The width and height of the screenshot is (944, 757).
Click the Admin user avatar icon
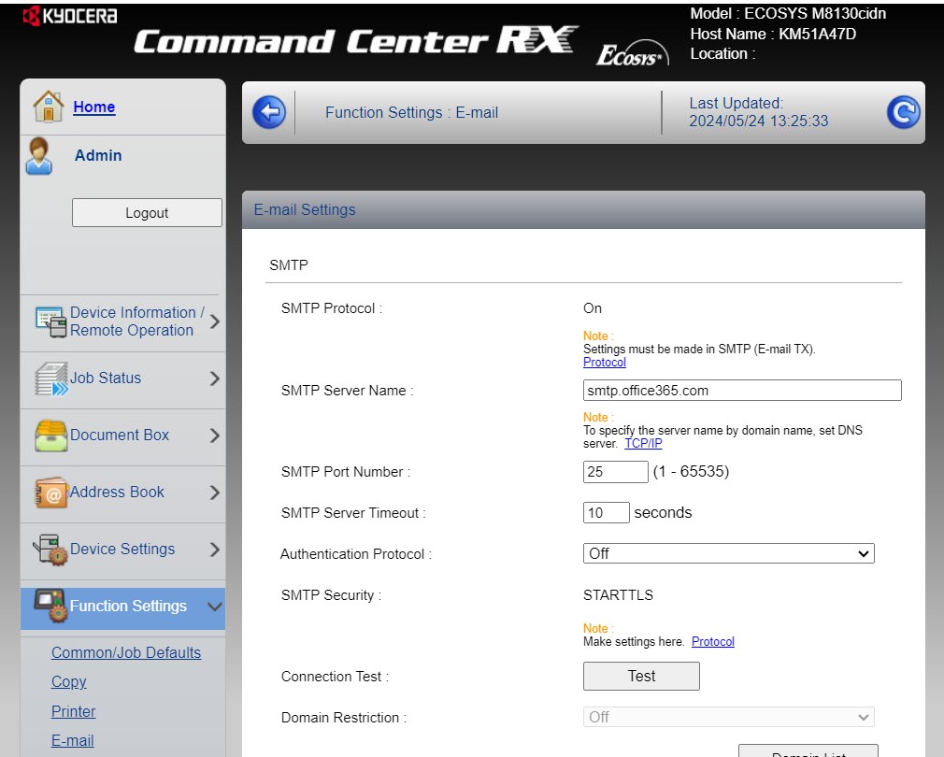[x=39, y=156]
